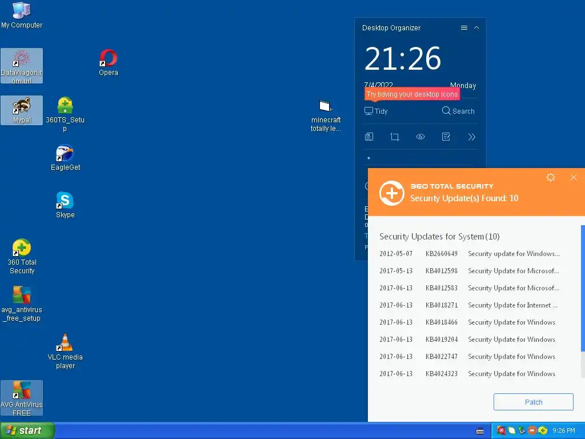This screenshot has height=439, width=585.
Task: Select the 360 Total Security desktop shortcut
Action: point(22,257)
